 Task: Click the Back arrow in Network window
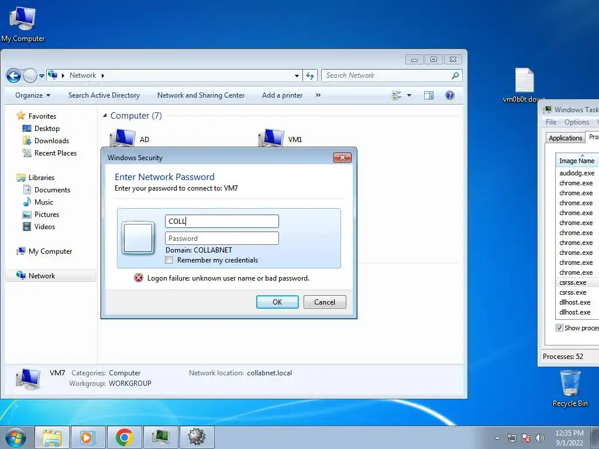tap(13, 75)
